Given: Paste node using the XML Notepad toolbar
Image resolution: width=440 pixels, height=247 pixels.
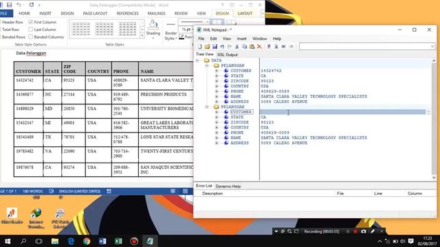Looking at the screenshot, I should [252, 47].
